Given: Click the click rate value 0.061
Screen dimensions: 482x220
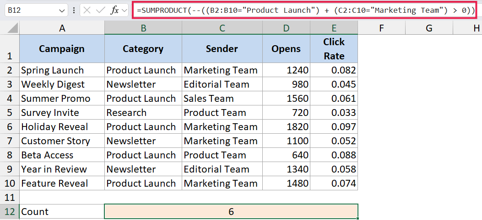Looking at the screenshot, I should [x=334, y=98].
